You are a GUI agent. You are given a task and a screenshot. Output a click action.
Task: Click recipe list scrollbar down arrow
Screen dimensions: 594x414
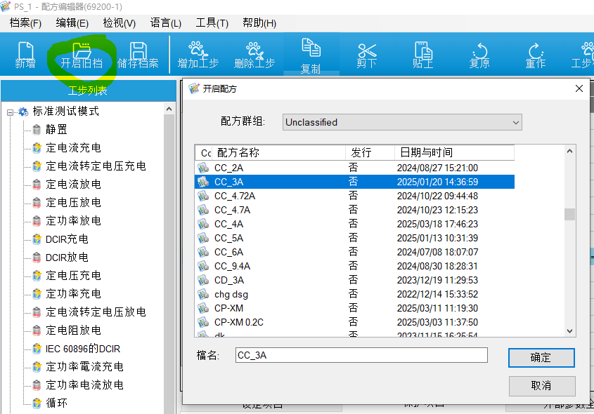569,330
